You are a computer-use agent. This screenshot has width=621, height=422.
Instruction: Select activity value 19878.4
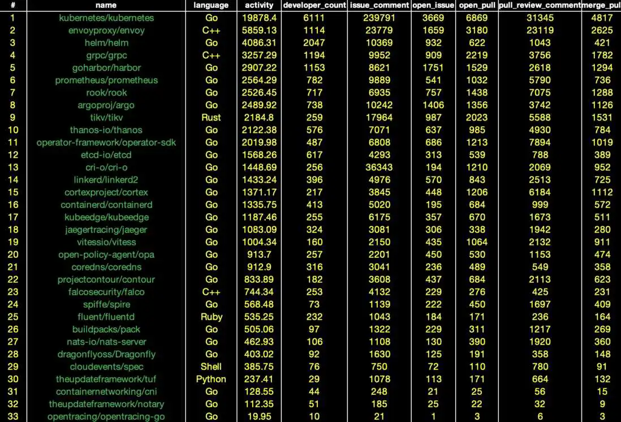pyautogui.click(x=259, y=18)
